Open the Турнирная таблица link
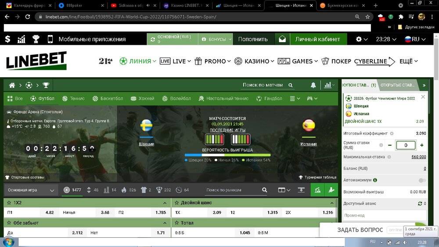 coord(317,177)
